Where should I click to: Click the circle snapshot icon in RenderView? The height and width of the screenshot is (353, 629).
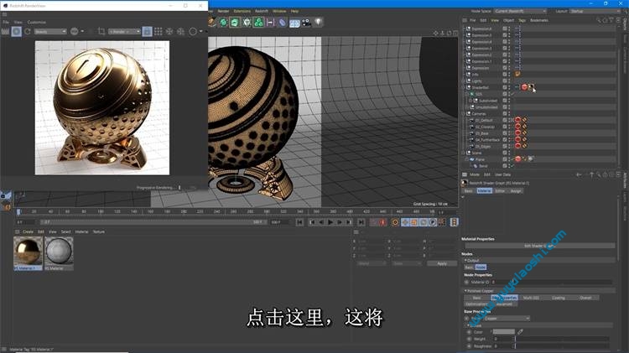click(x=193, y=31)
